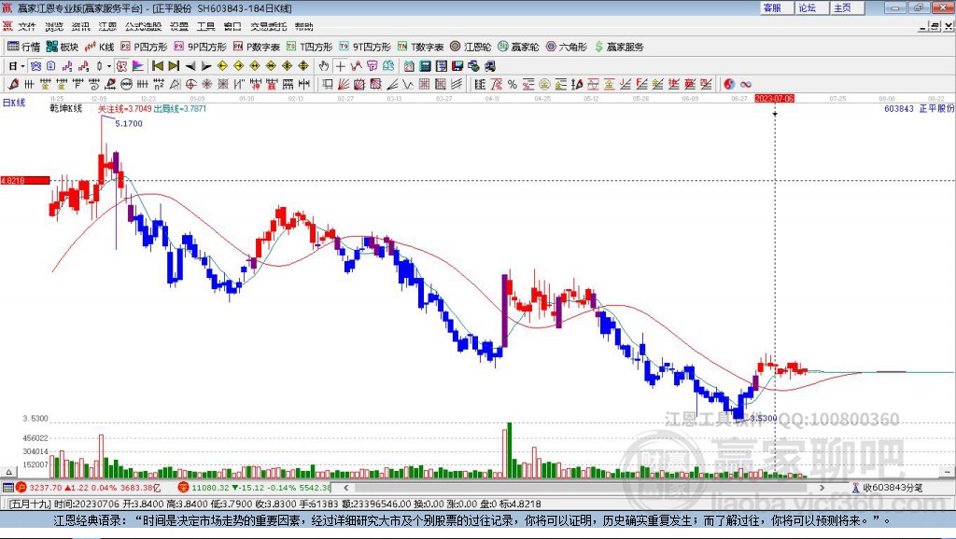Expand the 日 period dropdown arrow

[x=22, y=66]
